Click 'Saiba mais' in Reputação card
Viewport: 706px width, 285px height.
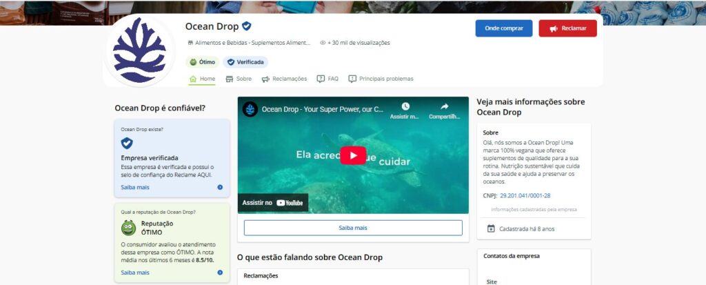(135, 273)
